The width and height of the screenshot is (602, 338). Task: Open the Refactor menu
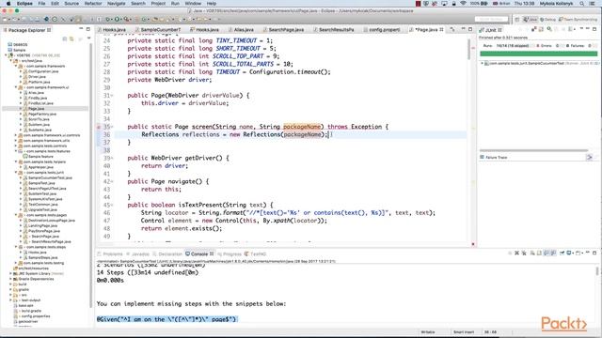coord(93,4)
